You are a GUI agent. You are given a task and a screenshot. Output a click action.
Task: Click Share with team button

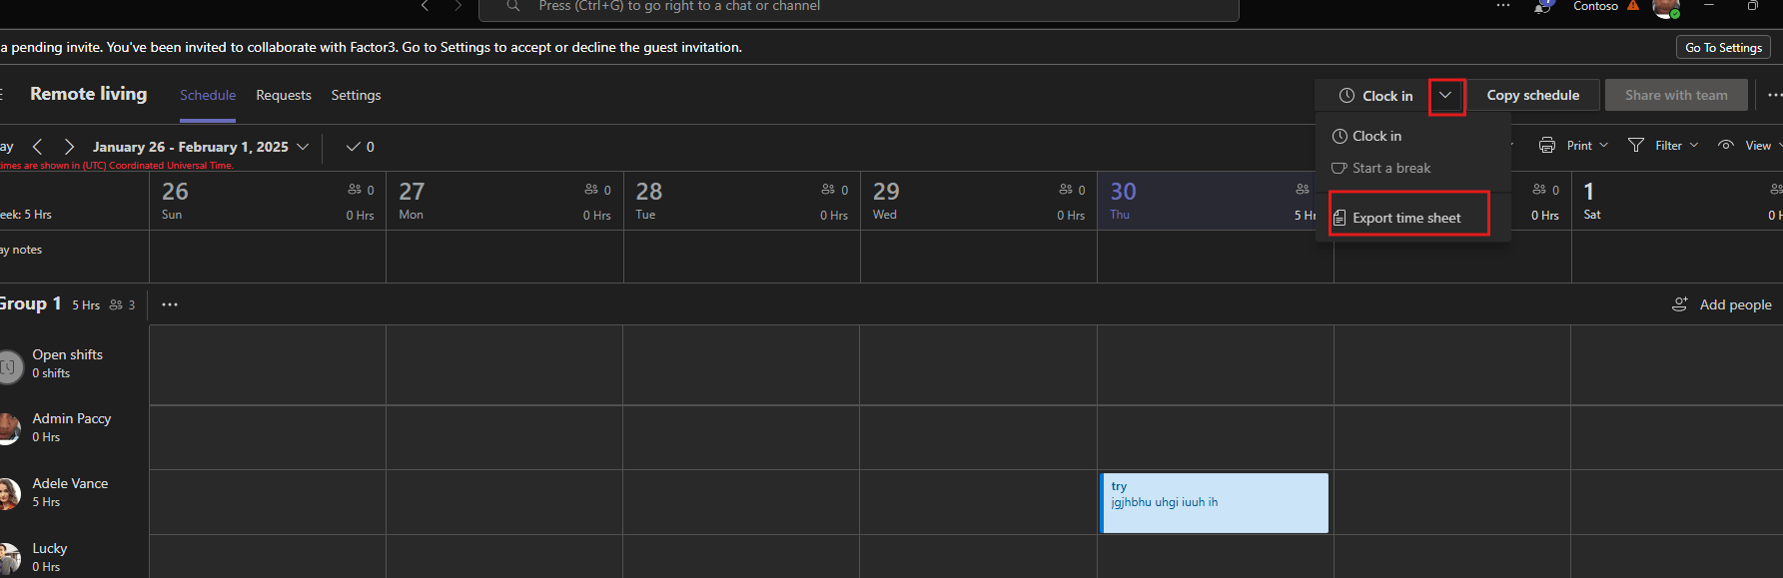pyautogui.click(x=1676, y=95)
